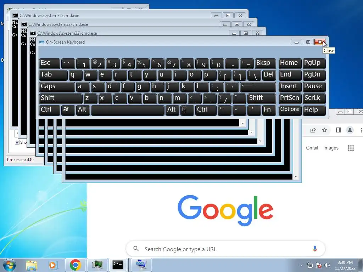Click the Esc key on On-Screen Keyboard
This screenshot has height=272, width=363.
(50, 64)
